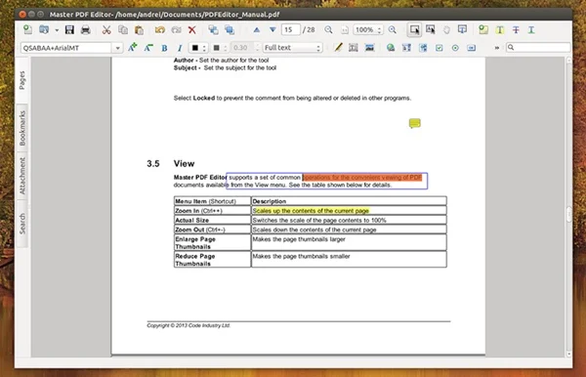Click the disabled 0.30 line width field
586x377 pixels.
pos(244,48)
